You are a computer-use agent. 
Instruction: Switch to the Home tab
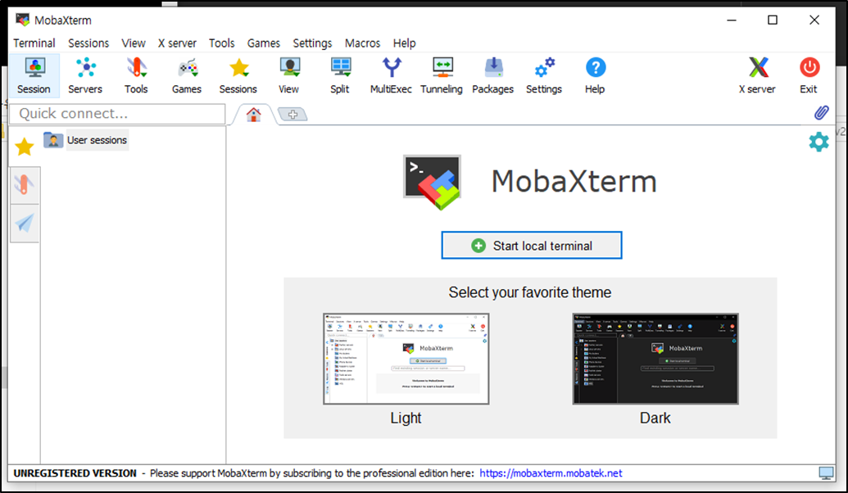tap(254, 115)
